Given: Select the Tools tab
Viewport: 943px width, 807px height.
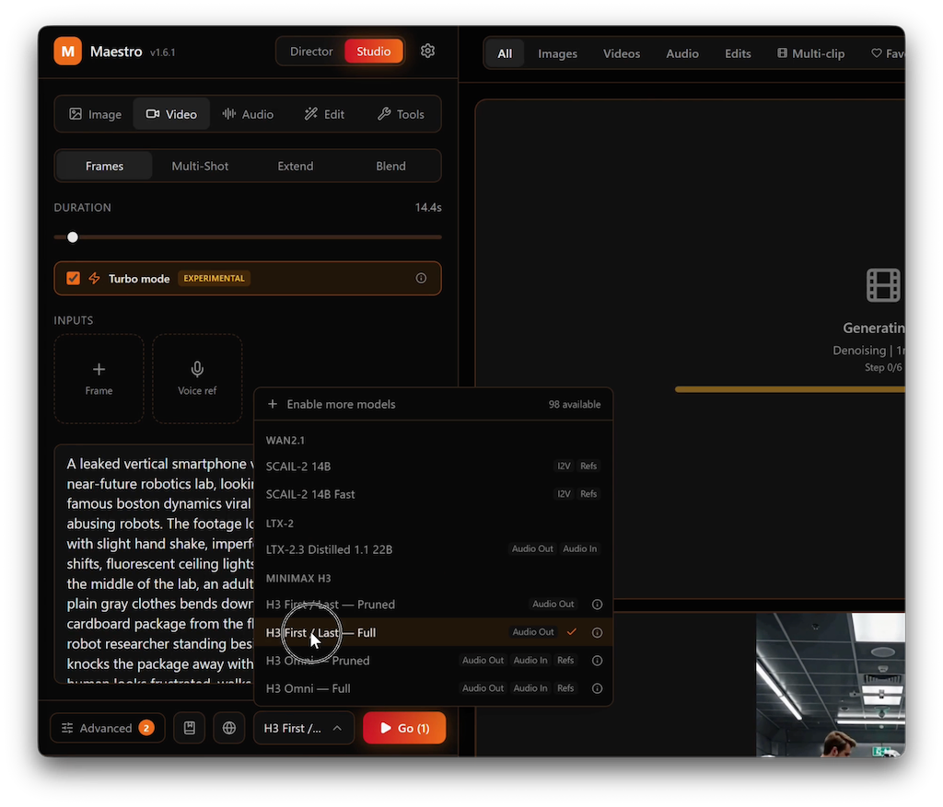Looking at the screenshot, I should click(x=401, y=114).
